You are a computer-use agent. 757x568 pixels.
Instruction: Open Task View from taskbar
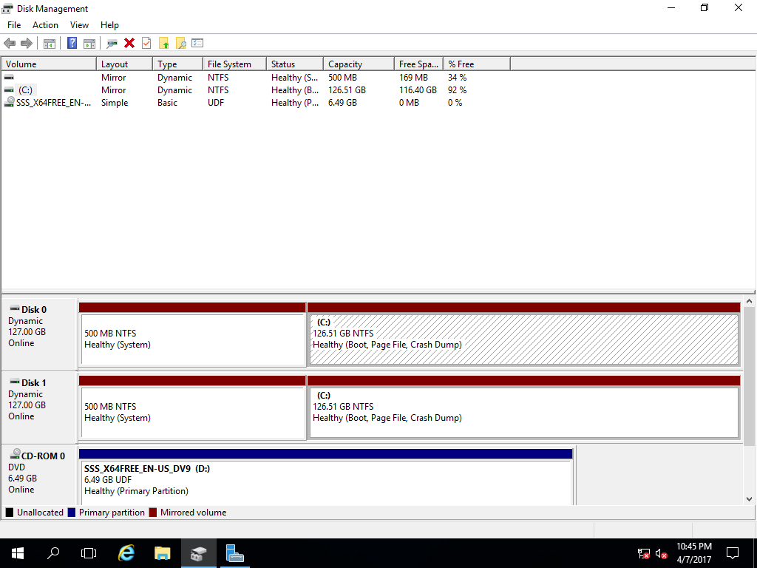(x=89, y=553)
